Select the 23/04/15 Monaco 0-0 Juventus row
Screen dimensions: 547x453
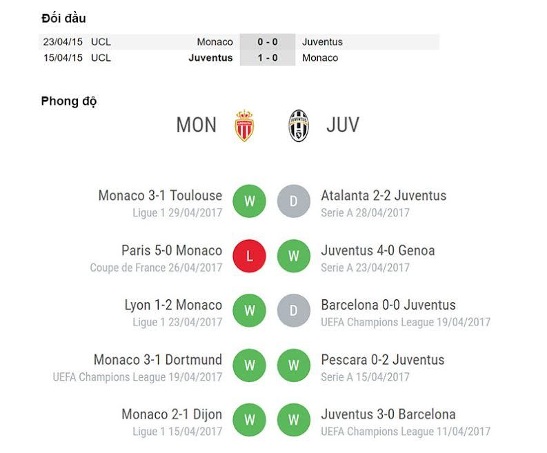tap(239, 41)
